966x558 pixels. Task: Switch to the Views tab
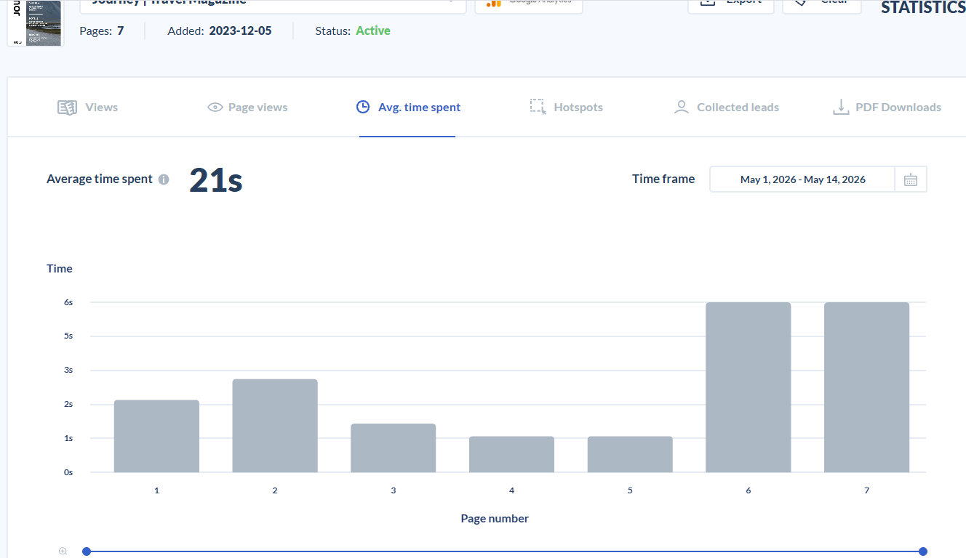[x=87, y=108]
